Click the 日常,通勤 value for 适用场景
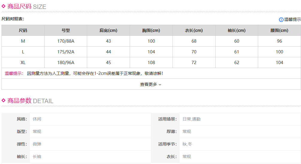 pos(191,119)
